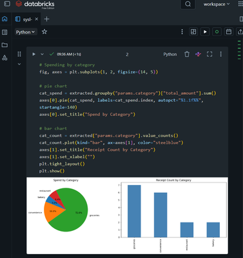Click the startangle=140 code line
This screenshot has width=243, height=258.
pos(58,107)
